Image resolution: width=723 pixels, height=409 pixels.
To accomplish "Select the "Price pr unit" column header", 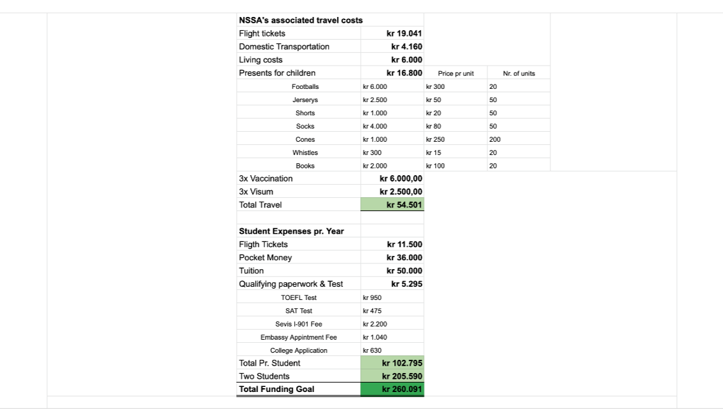I will tap(455, 74).
